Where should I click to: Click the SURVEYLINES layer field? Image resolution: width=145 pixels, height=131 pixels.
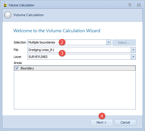[x=79, y=57]
